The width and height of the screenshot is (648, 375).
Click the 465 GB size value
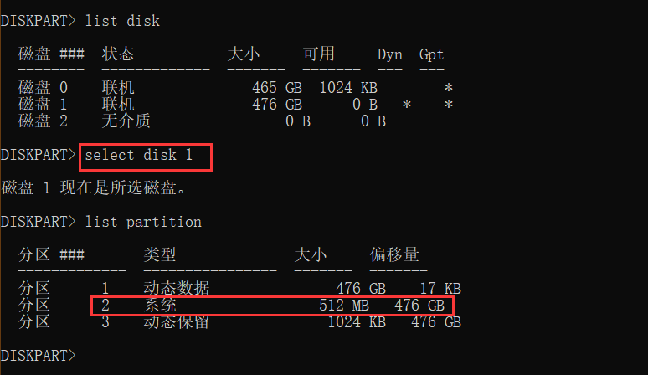[x=277, y=88]
